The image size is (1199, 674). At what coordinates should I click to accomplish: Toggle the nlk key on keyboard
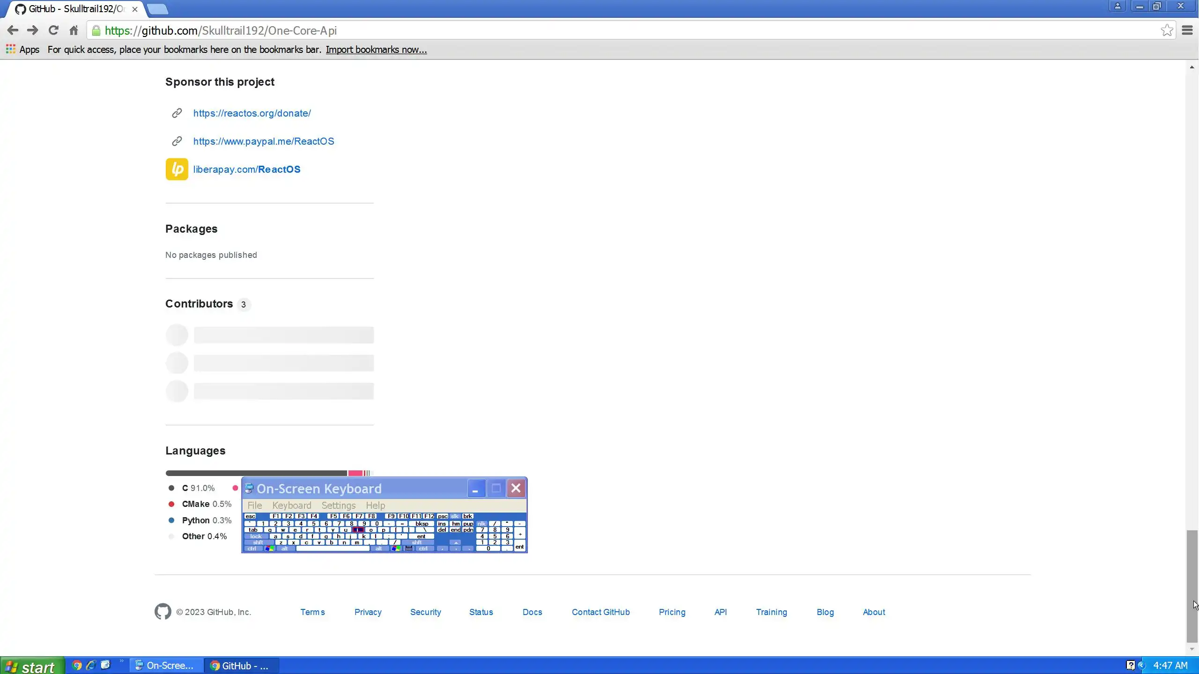(x=481, y=524)
